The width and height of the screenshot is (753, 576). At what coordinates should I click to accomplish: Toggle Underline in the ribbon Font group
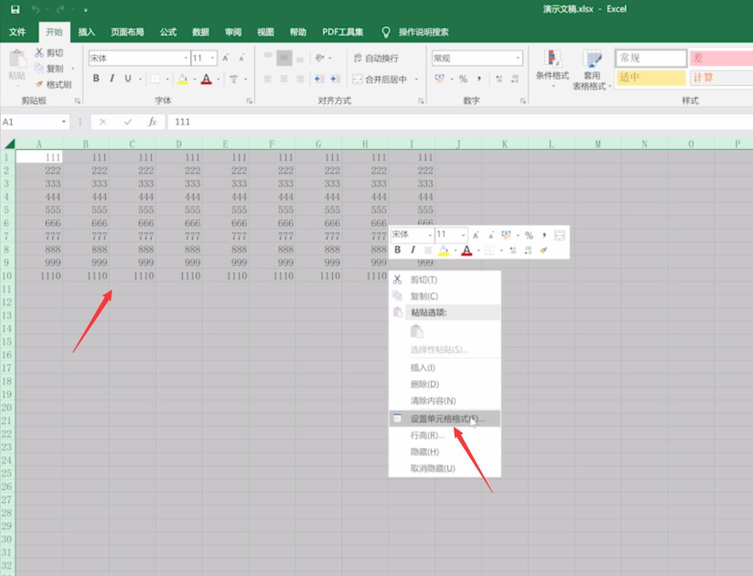(x=127, y=79)
